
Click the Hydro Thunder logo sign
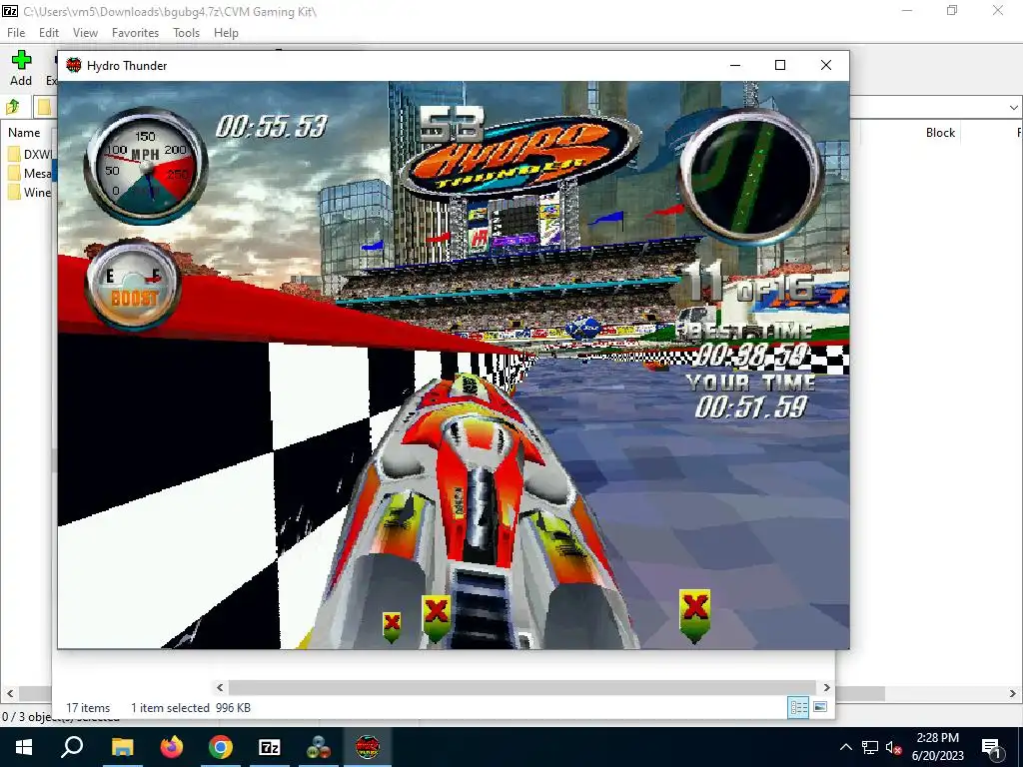[519, 157]
